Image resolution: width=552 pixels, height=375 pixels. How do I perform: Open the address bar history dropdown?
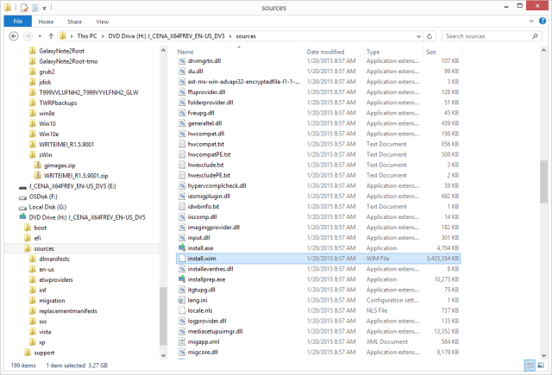click(x=418, y=36)
